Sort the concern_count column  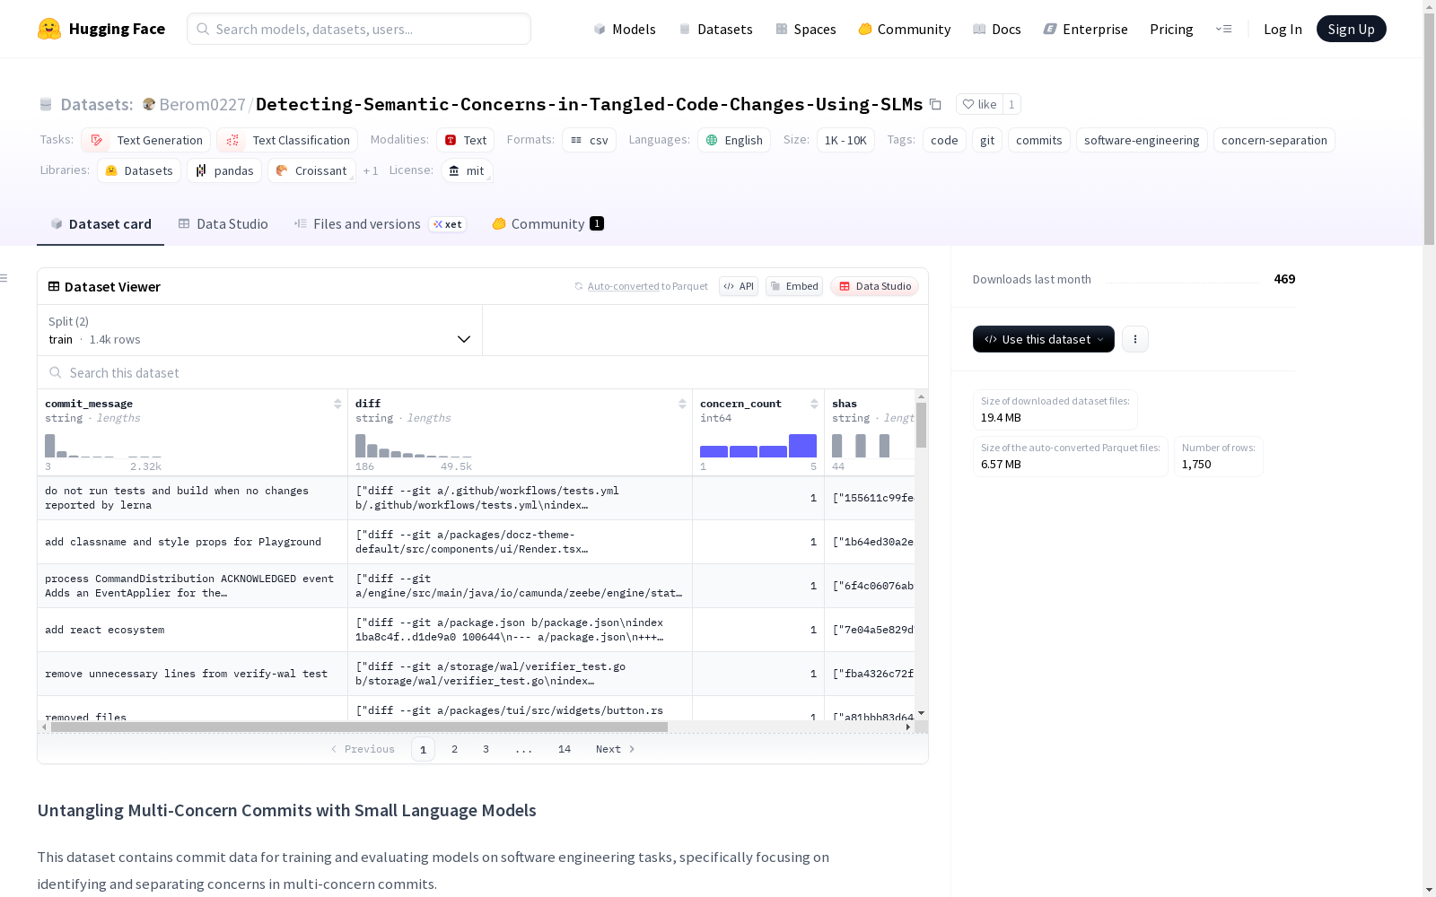[x=814, y=404]
